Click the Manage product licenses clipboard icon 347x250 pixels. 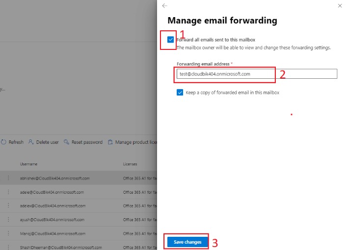110,142
